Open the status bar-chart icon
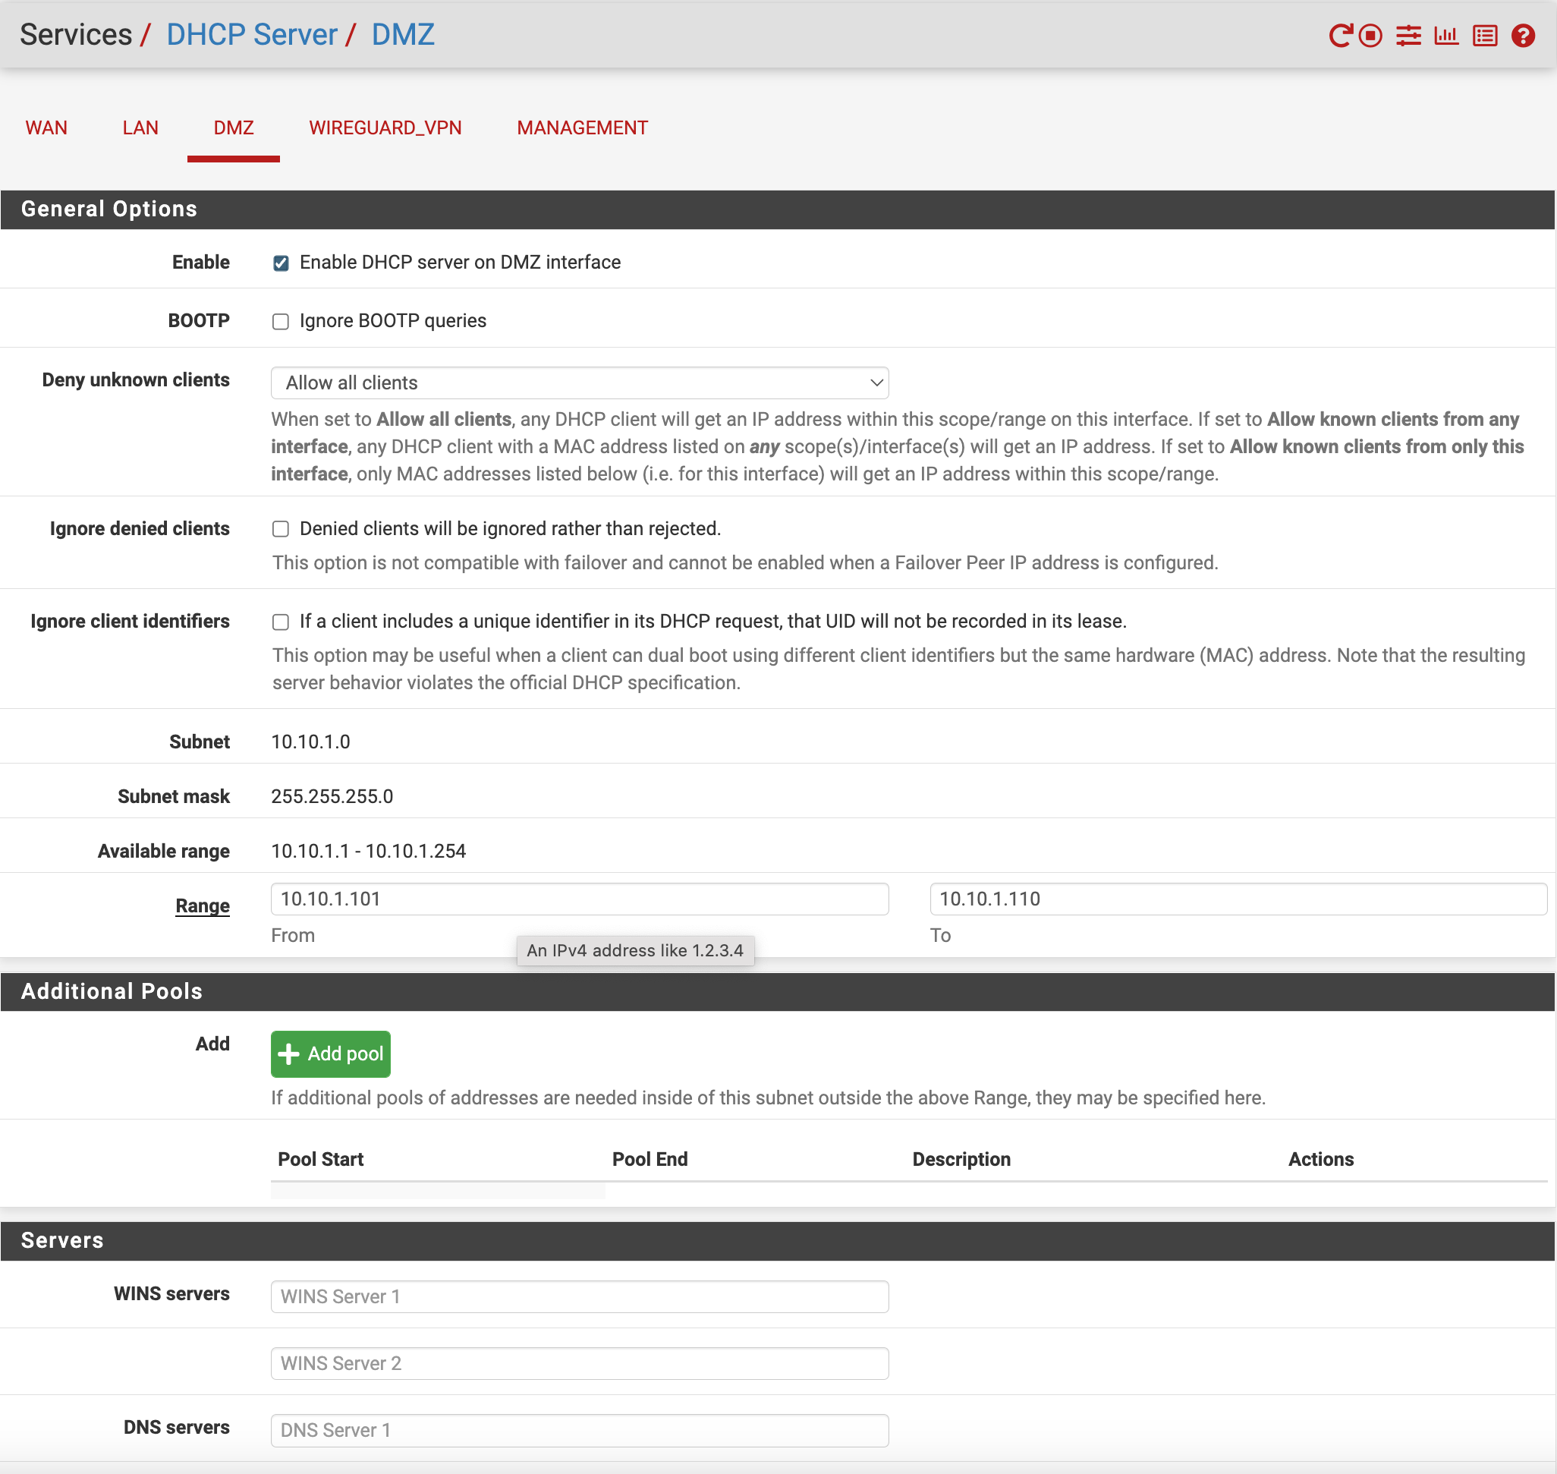Image resolution: width=1557 pixels, height=1474 pixels. coord(1445,36)
